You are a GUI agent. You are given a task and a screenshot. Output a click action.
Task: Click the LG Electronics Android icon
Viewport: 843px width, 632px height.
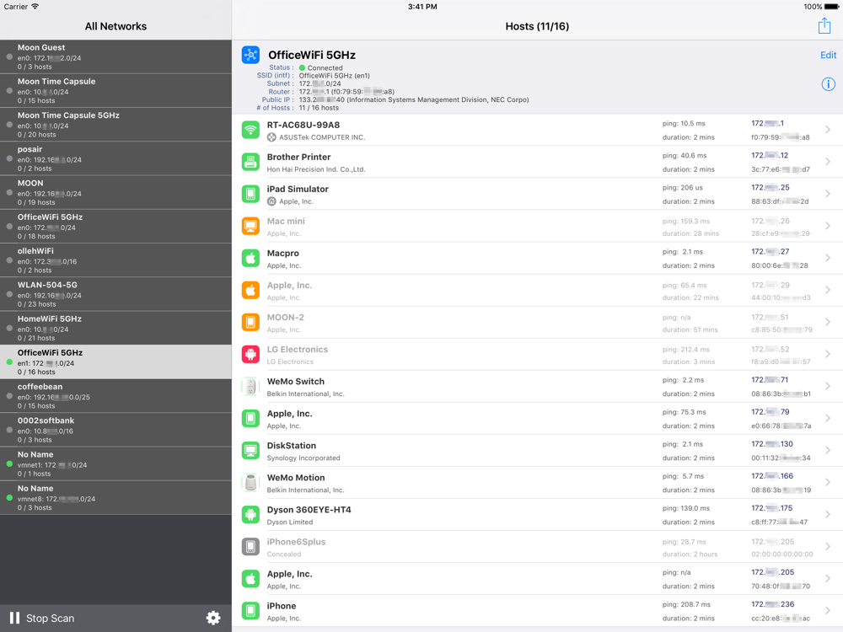coord(250,354)
